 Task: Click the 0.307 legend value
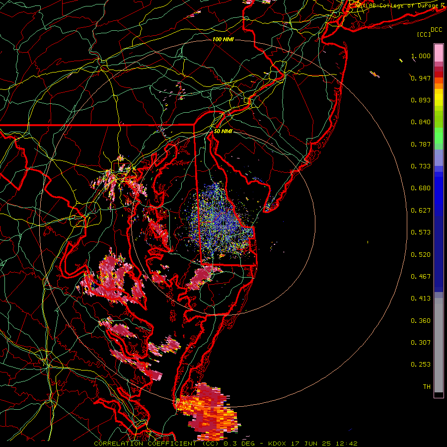tap(421, 343)
